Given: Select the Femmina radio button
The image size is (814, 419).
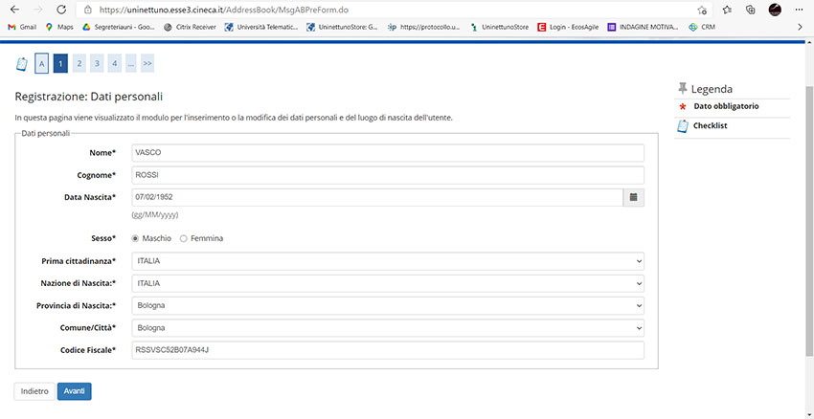Looking at the screenshot, I should click(184, 238).
